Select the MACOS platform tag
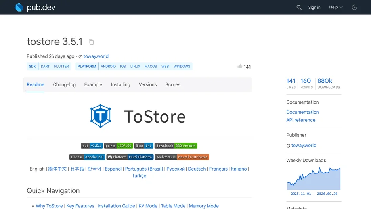The width and height of the screenshot is (371, 209). tap(151, 67)
